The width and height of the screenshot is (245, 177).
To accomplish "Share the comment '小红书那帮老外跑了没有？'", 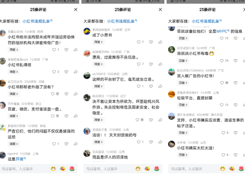I will (x=76, y=94).
